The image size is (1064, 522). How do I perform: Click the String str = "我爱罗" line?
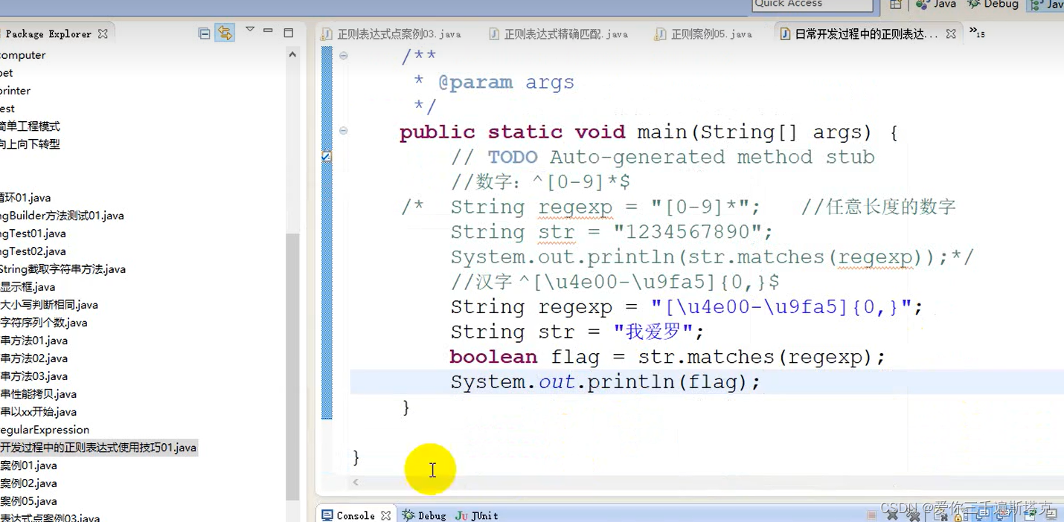click(x=577, y=332)
